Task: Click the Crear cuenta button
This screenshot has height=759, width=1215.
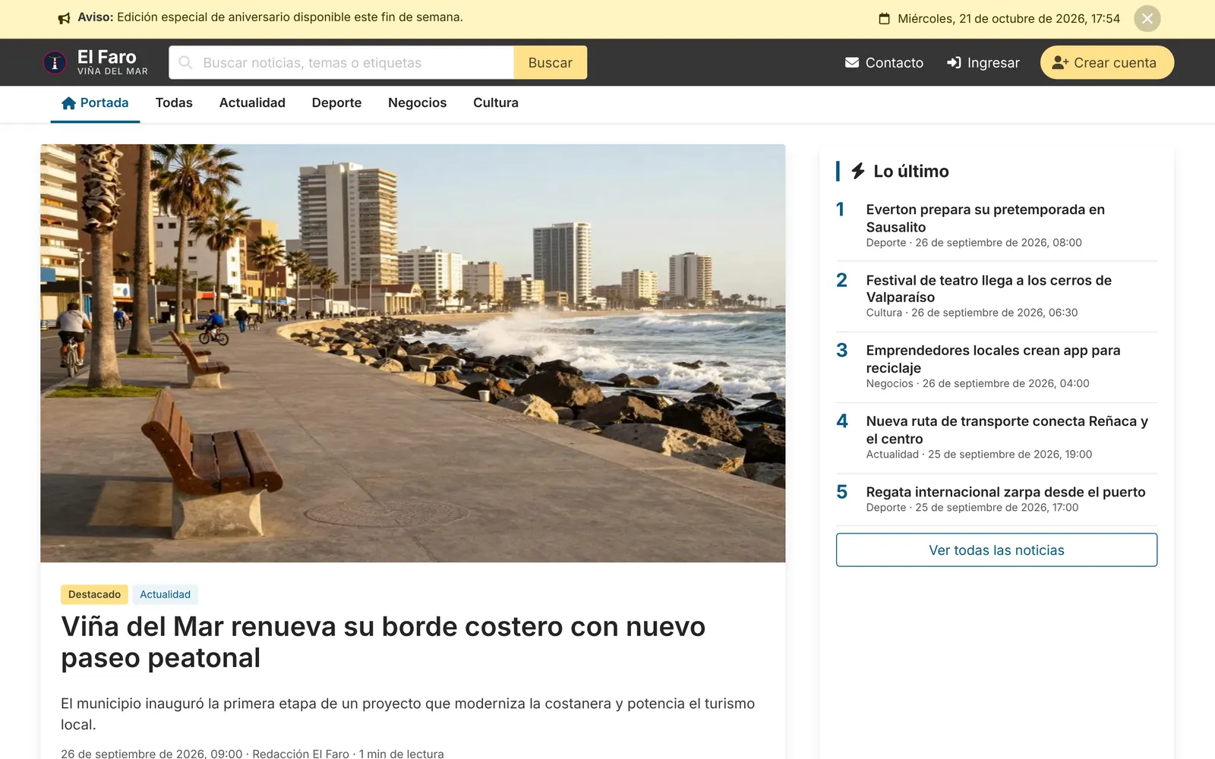Action: [1106, 62]
